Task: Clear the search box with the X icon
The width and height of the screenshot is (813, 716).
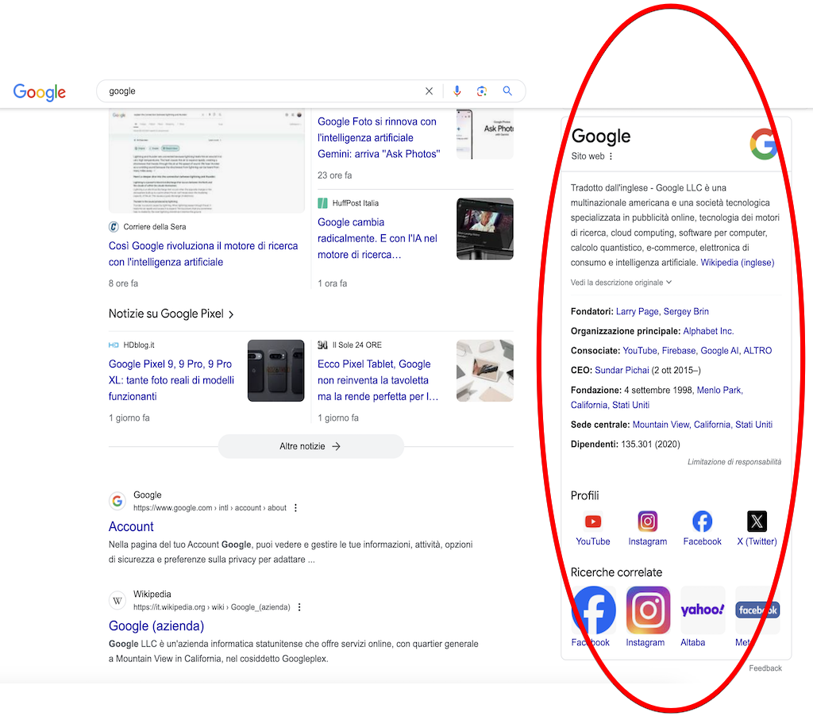Action: click(x=429, y=91)
